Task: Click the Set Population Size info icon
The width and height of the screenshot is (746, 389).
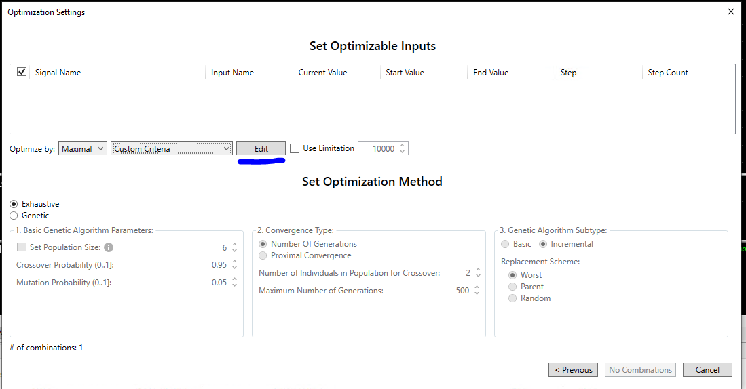Action: pyautogui.click(x=109, y=248)
